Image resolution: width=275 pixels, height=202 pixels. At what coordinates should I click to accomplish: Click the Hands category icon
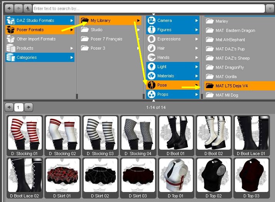(151, 57)
